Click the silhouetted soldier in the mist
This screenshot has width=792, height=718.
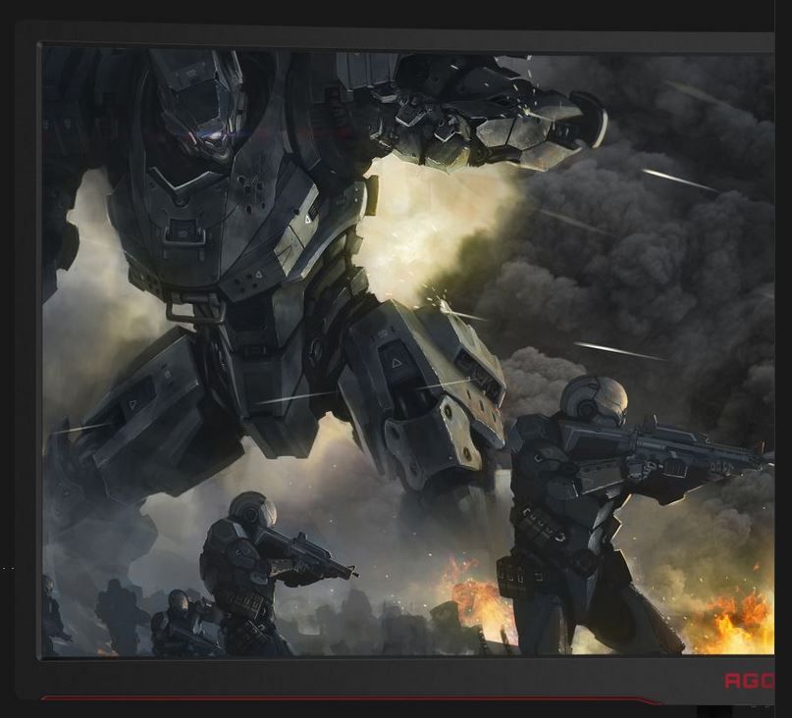pyautogui.click(x=120, y=613)
